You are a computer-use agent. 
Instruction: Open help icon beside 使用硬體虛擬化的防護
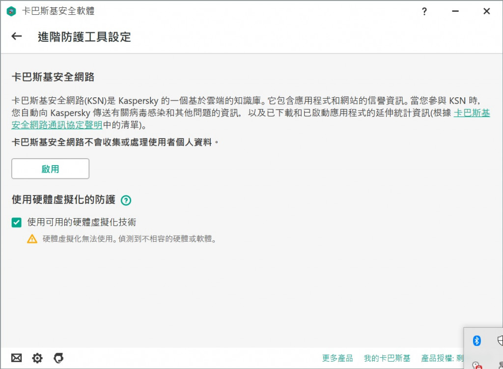pyautogui.click(x=126, y=200)
